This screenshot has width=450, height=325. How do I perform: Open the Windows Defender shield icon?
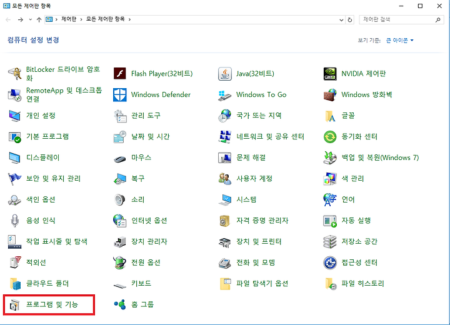[119, 94]
